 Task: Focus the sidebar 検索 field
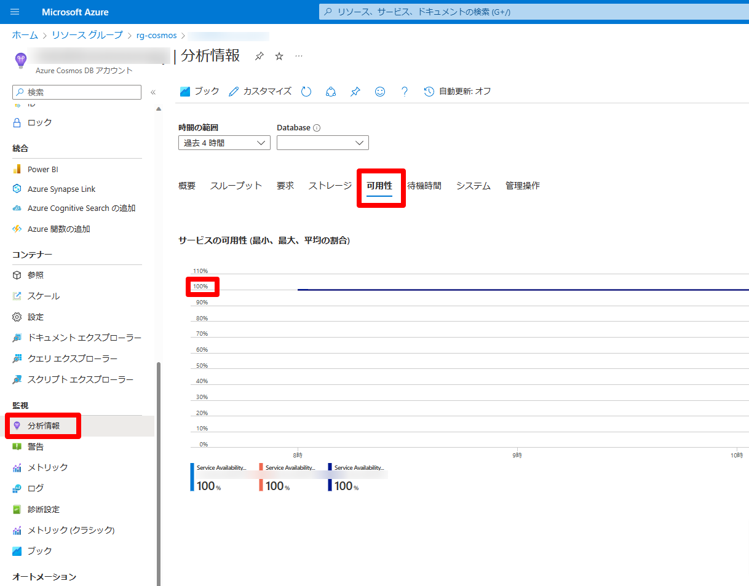pyautogui.click(x=77, y=92)
